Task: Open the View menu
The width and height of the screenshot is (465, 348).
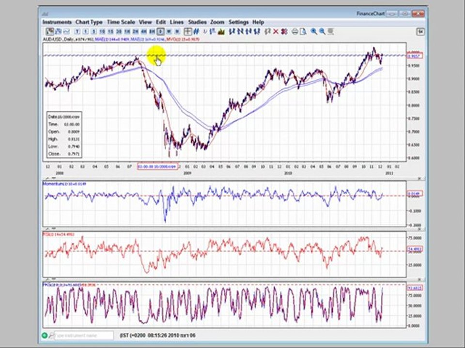Action: click(x=145, y=22)
